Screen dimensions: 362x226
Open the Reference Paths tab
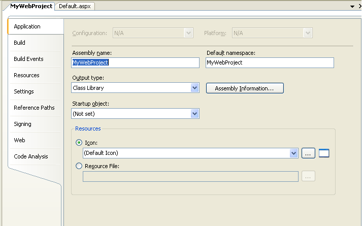pos(34,108)
